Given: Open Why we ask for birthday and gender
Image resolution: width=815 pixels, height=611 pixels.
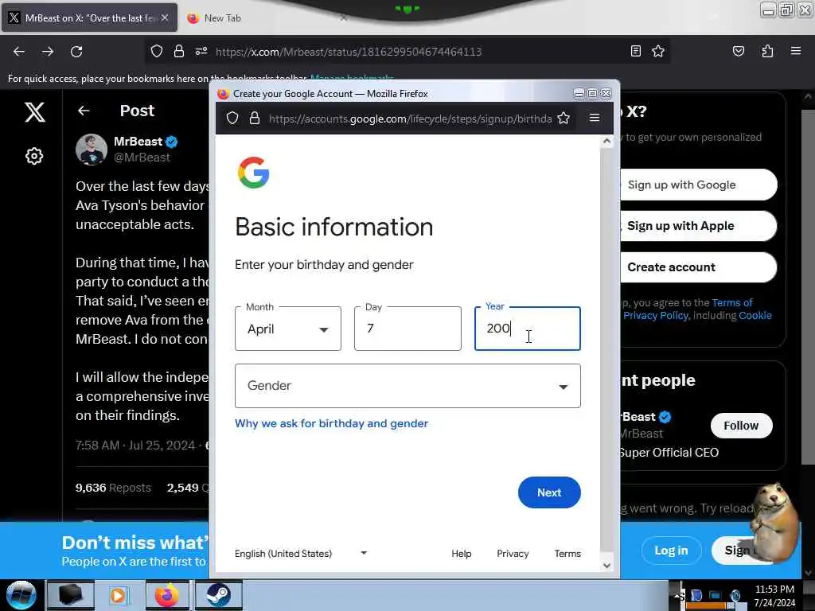Looking at the screenshot, I should [x=332, y=423].
